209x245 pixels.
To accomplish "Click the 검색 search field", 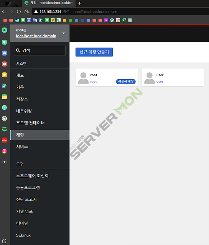I will (40, 51).
